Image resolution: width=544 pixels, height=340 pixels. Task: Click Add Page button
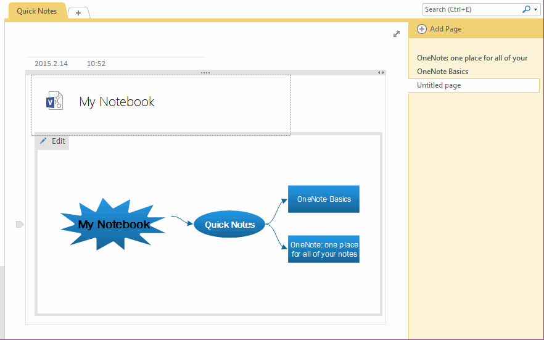pos(439,29)
